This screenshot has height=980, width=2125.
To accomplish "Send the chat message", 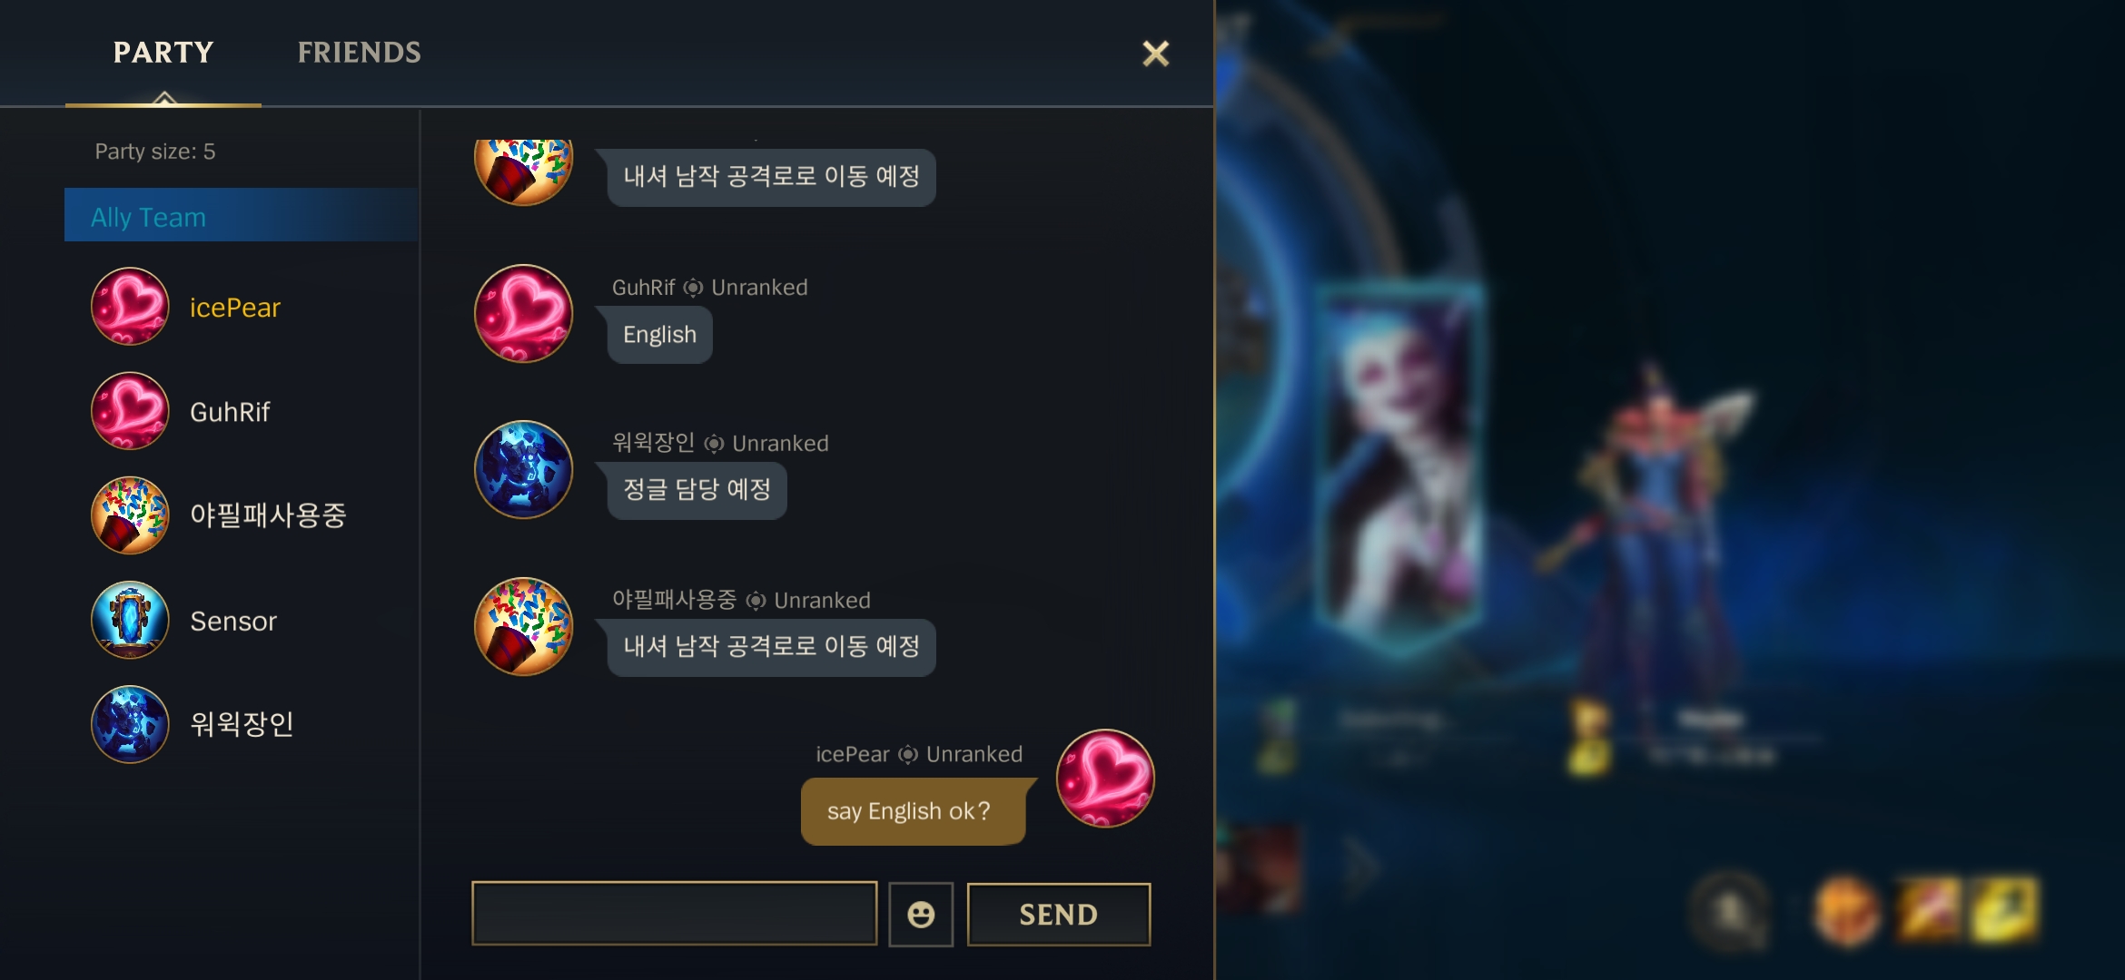I will [x=1059, y=914].
